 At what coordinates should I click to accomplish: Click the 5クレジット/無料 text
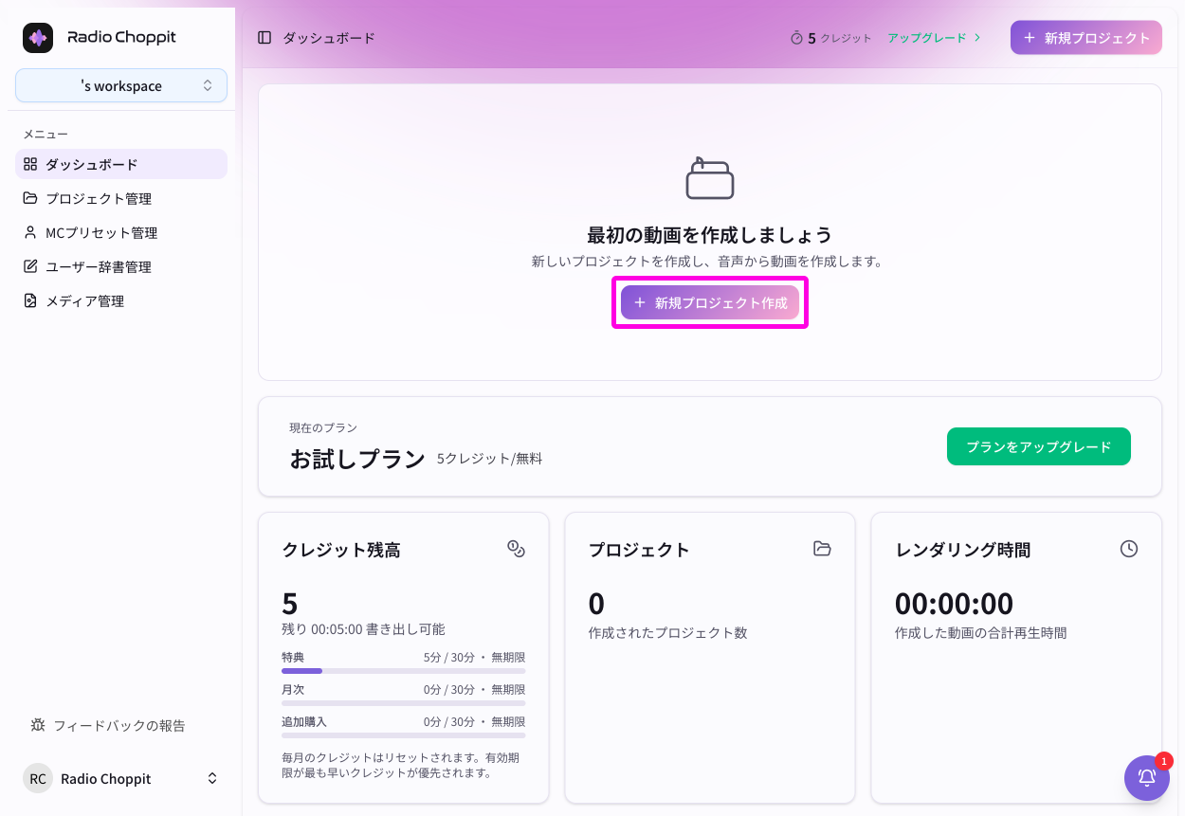(x=489, y=459)
